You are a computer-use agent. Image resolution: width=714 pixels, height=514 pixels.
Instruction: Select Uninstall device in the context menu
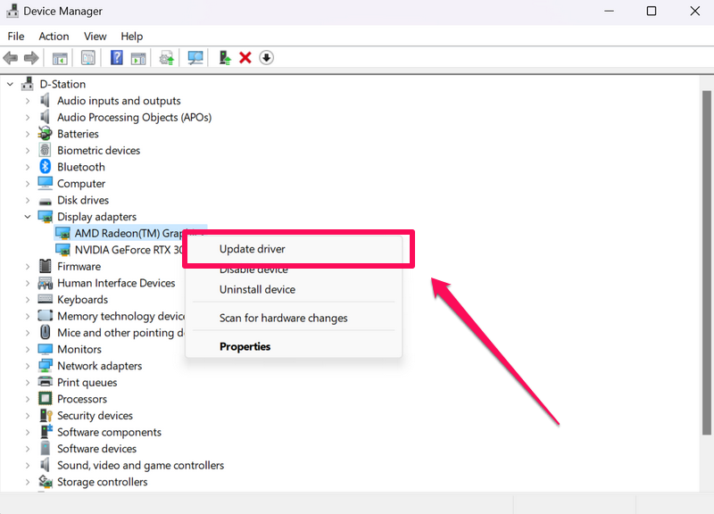pyautogui.click(x=257, y=289)
